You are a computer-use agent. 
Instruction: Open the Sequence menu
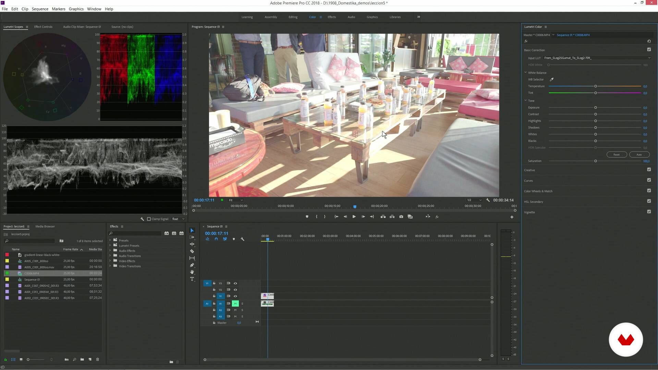coord(40,9)
